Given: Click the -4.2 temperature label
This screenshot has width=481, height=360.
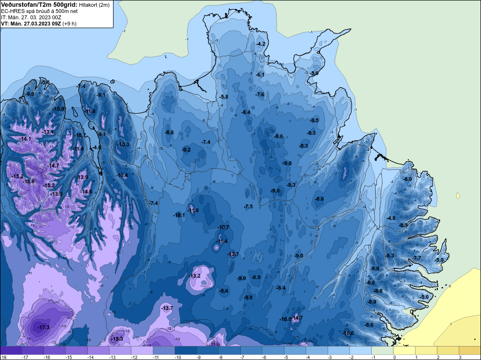Looking at the screenshot, I should (x=260, y=44).
